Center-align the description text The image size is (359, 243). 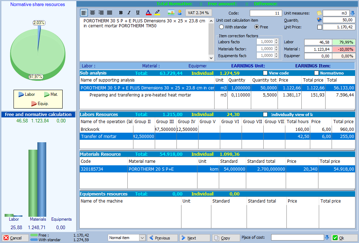click(93, 13)
